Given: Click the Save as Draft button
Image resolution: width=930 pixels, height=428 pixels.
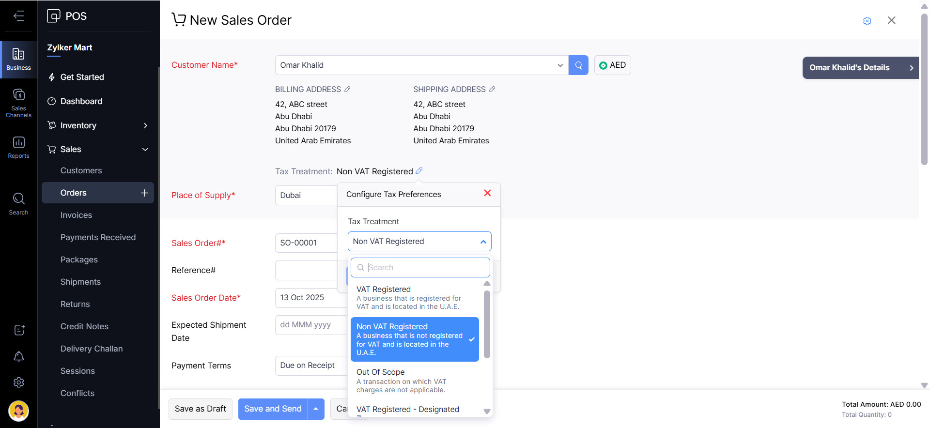Looking at the screenshot, I should [200, 409].
